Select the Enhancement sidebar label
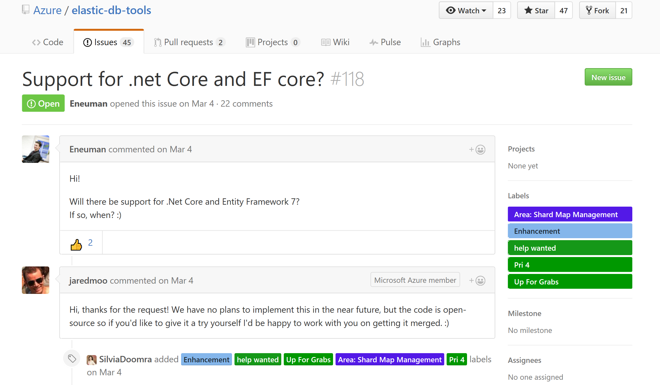The image size is (660, 385). point(570,231)
